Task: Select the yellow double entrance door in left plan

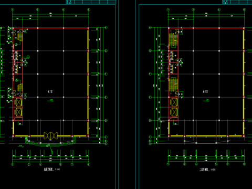Action: 50,136
